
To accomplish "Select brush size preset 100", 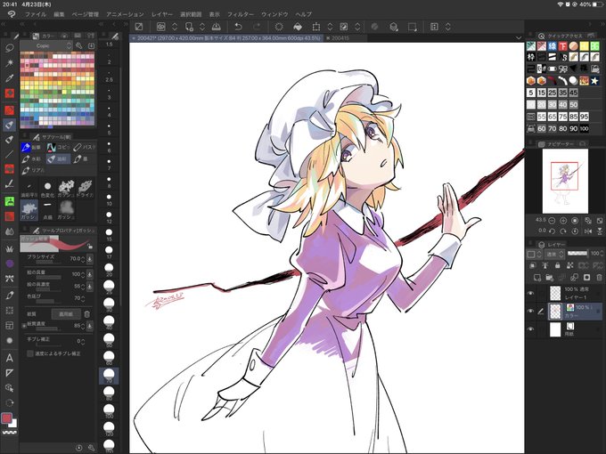I will (110, 409).
